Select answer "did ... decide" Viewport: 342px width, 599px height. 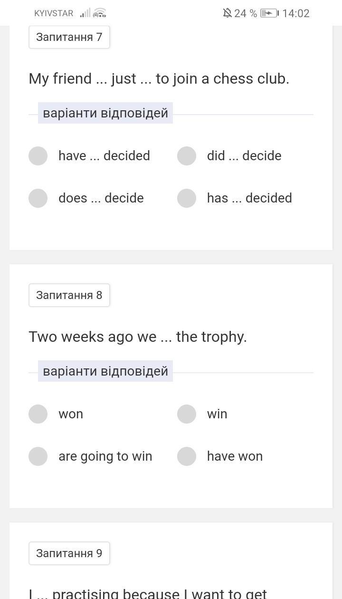tap(187, 156)
